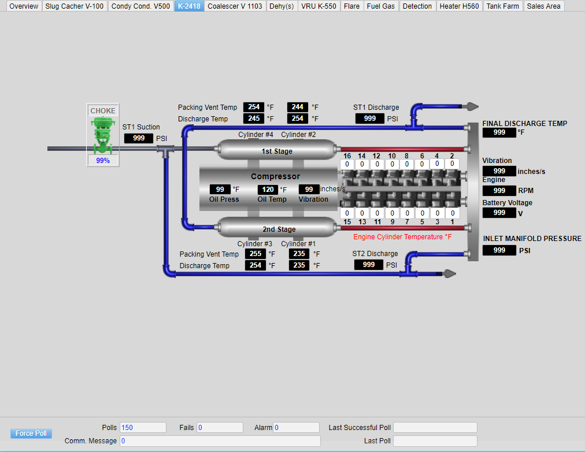This screenshot has width=585, height=452.
Task: Open the Overview tab
Action: pyautogui.click(x=24, y=6)
